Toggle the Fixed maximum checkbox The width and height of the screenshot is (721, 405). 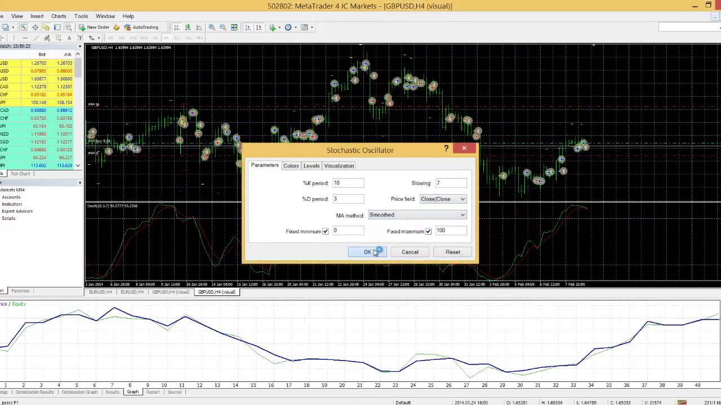429,231
